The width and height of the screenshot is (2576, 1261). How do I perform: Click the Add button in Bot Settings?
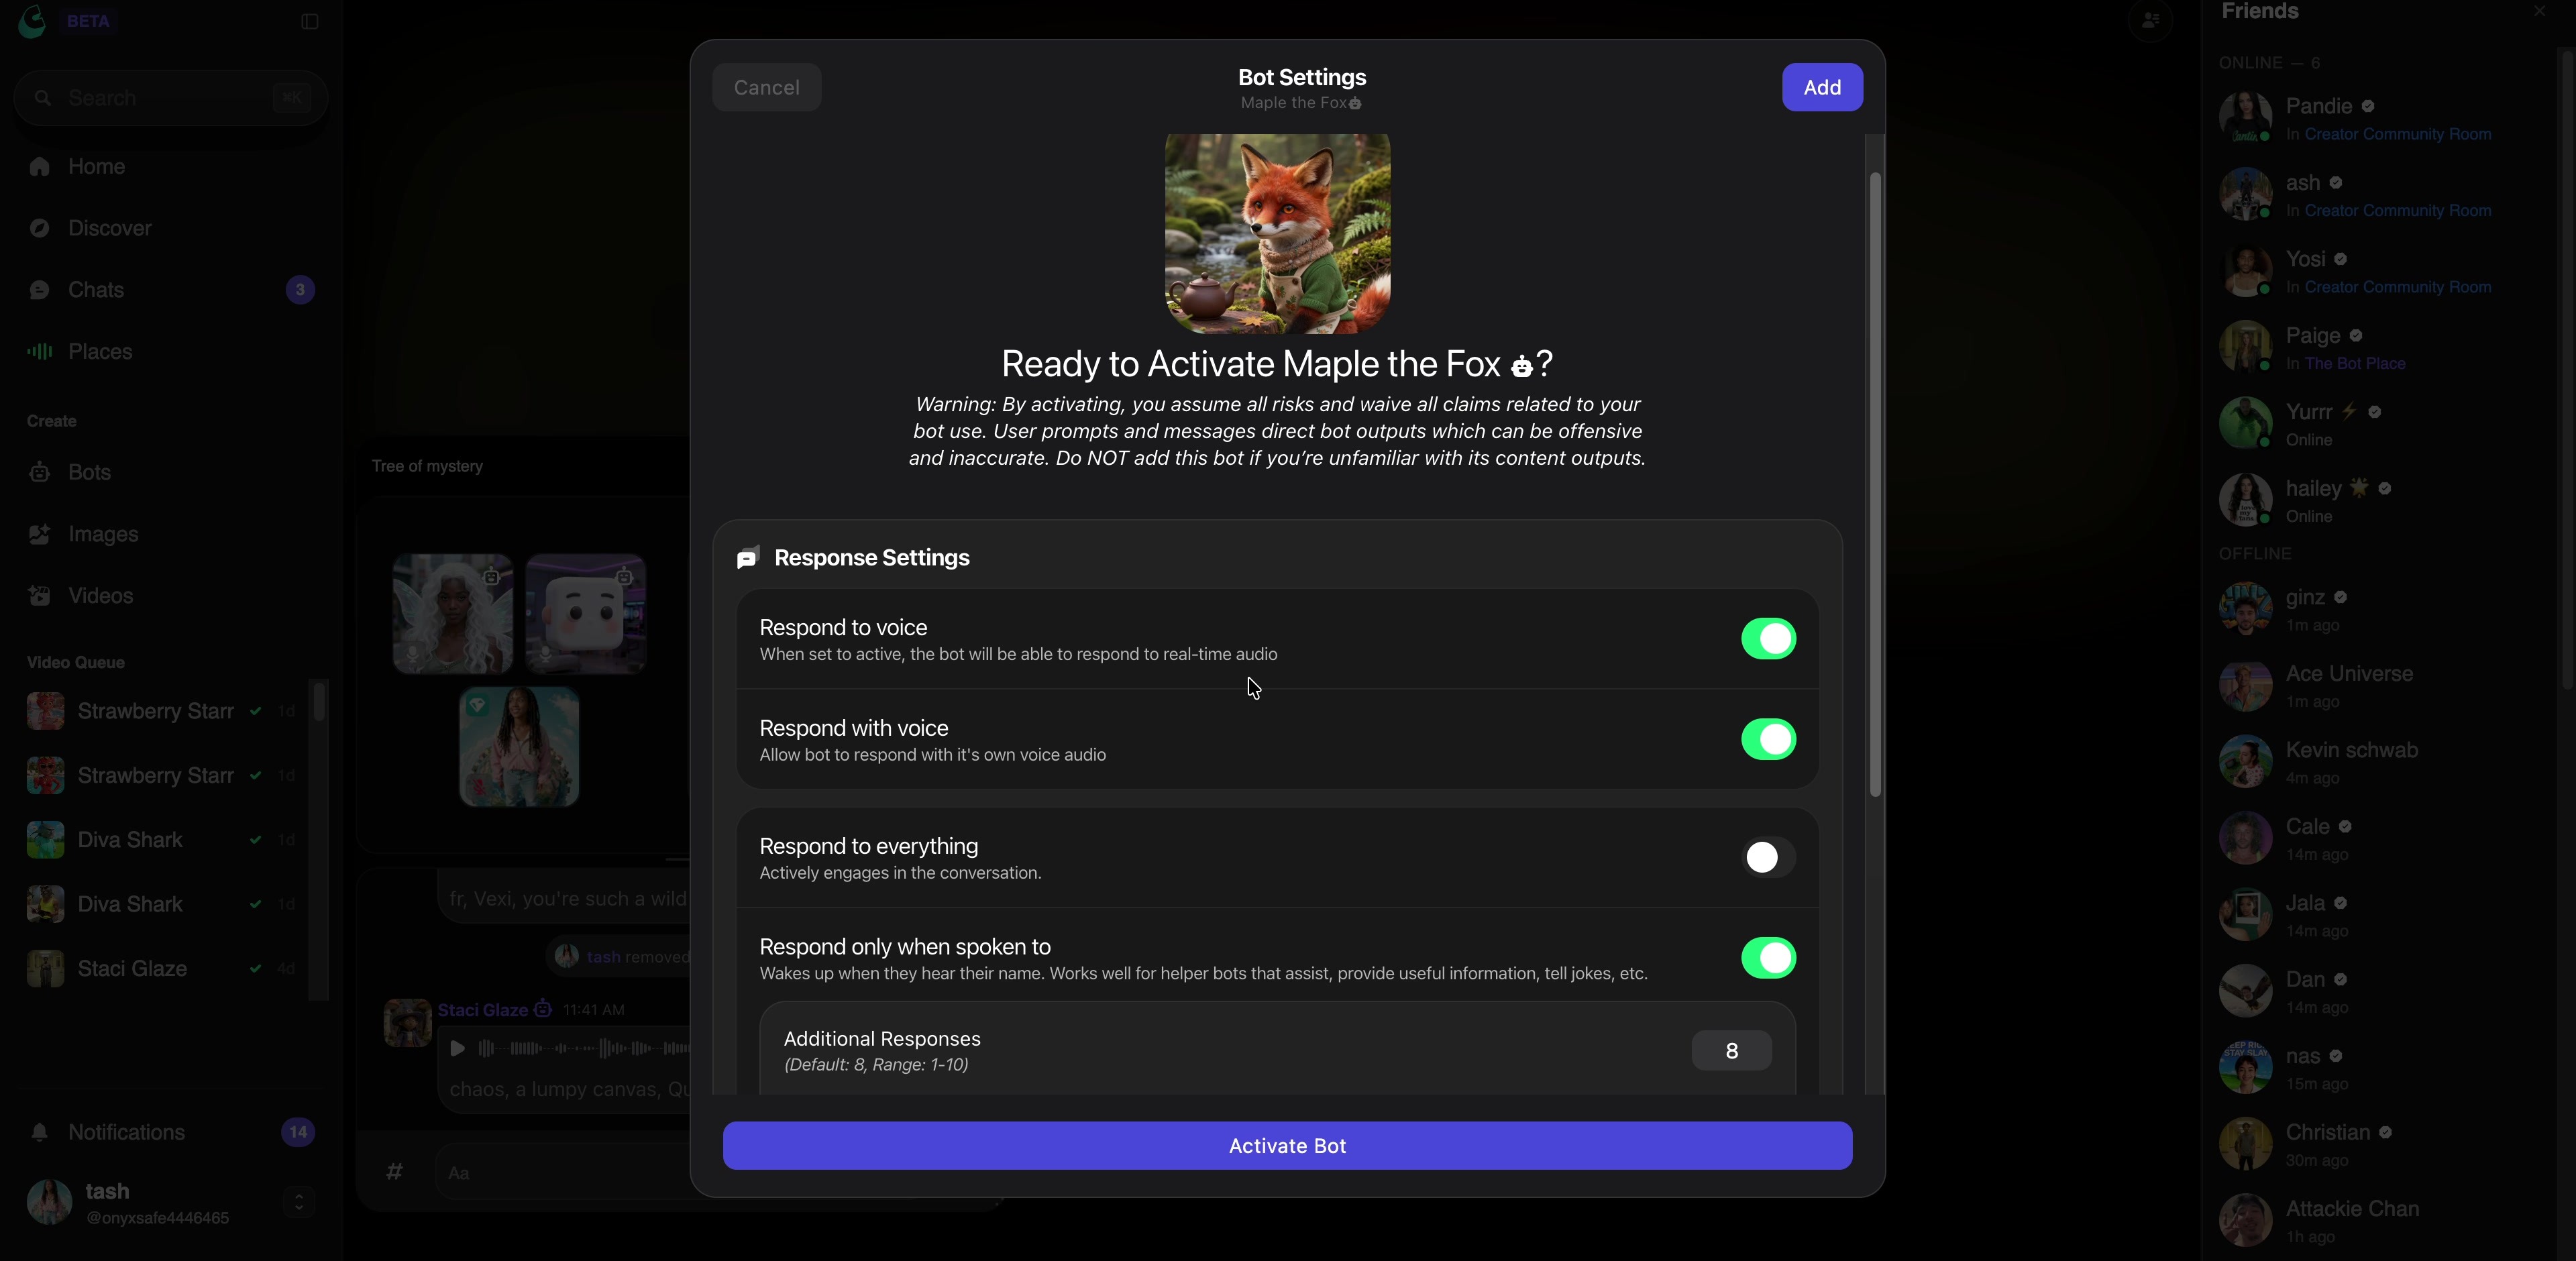coord(1822,88)
